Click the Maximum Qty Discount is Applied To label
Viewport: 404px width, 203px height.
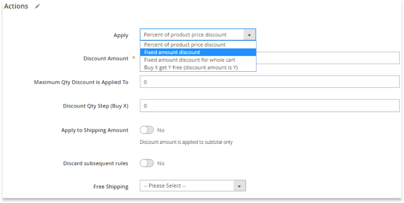pyautogui.click(x=81, y=82)
